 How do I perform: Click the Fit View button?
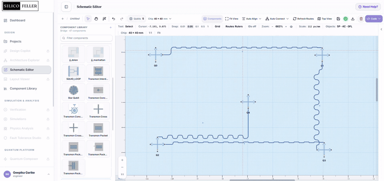(232, 19)
